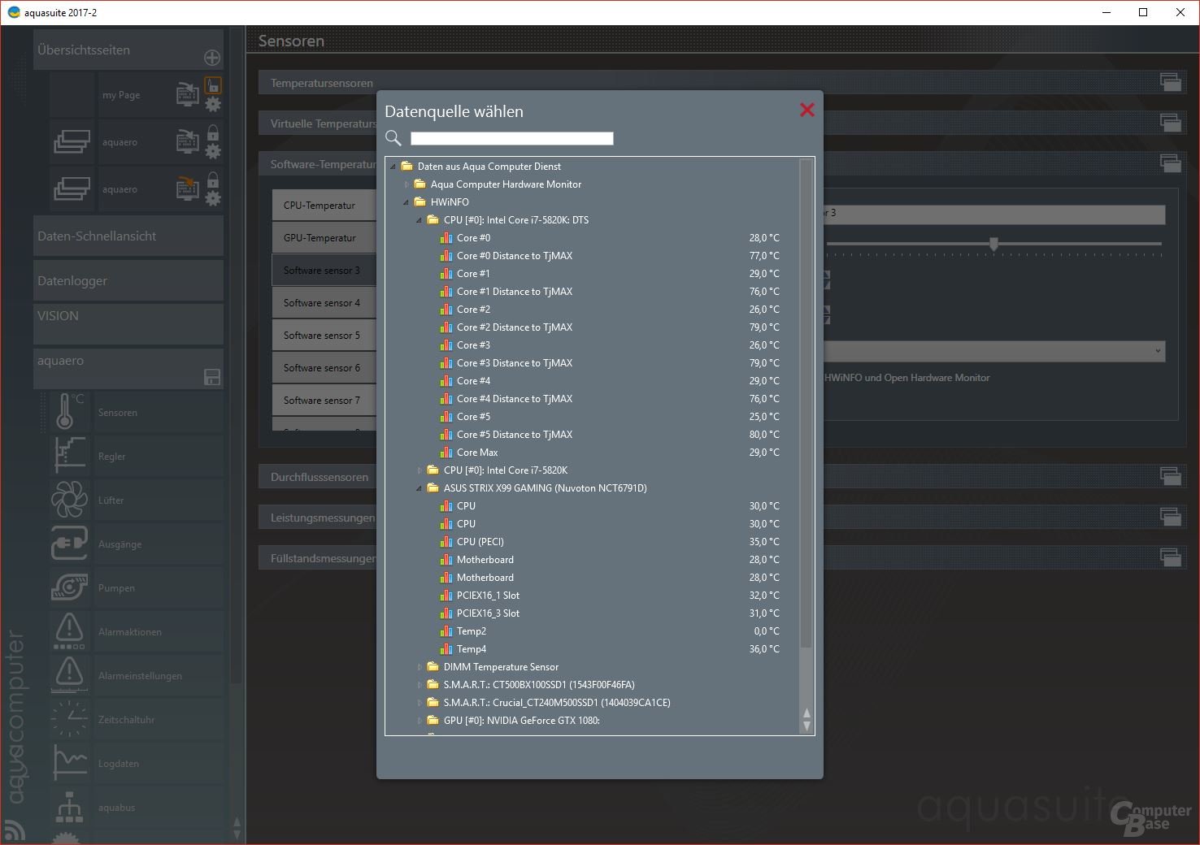The image size is (1200, 845).
Task: Open Alarmaktionen via warning triangle icon
Action: (x=69, y=631)
